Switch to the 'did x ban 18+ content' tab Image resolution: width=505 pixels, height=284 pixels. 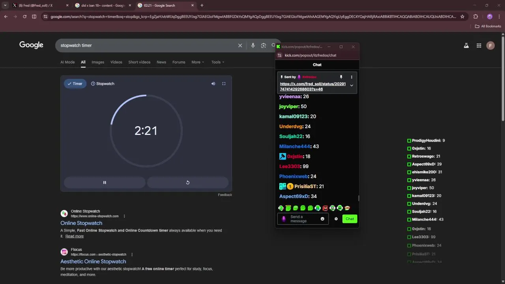tap(103, 6)
